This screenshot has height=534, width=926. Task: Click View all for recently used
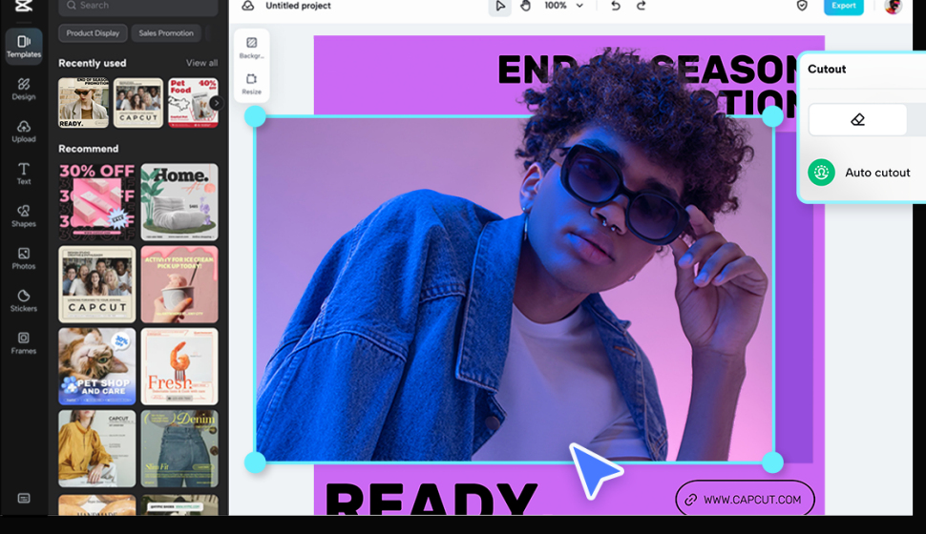point(201,63)
